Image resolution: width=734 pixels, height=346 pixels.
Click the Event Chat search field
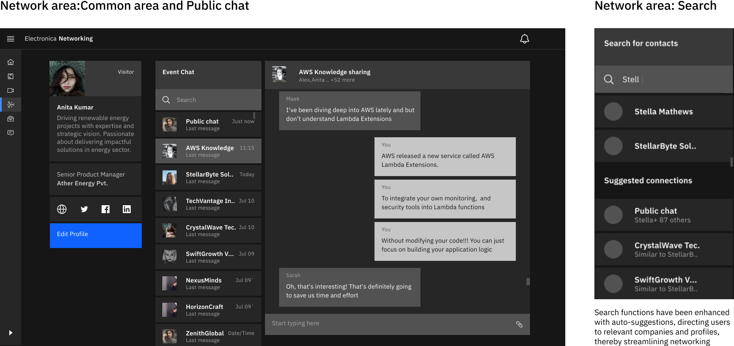click(208, 100)
